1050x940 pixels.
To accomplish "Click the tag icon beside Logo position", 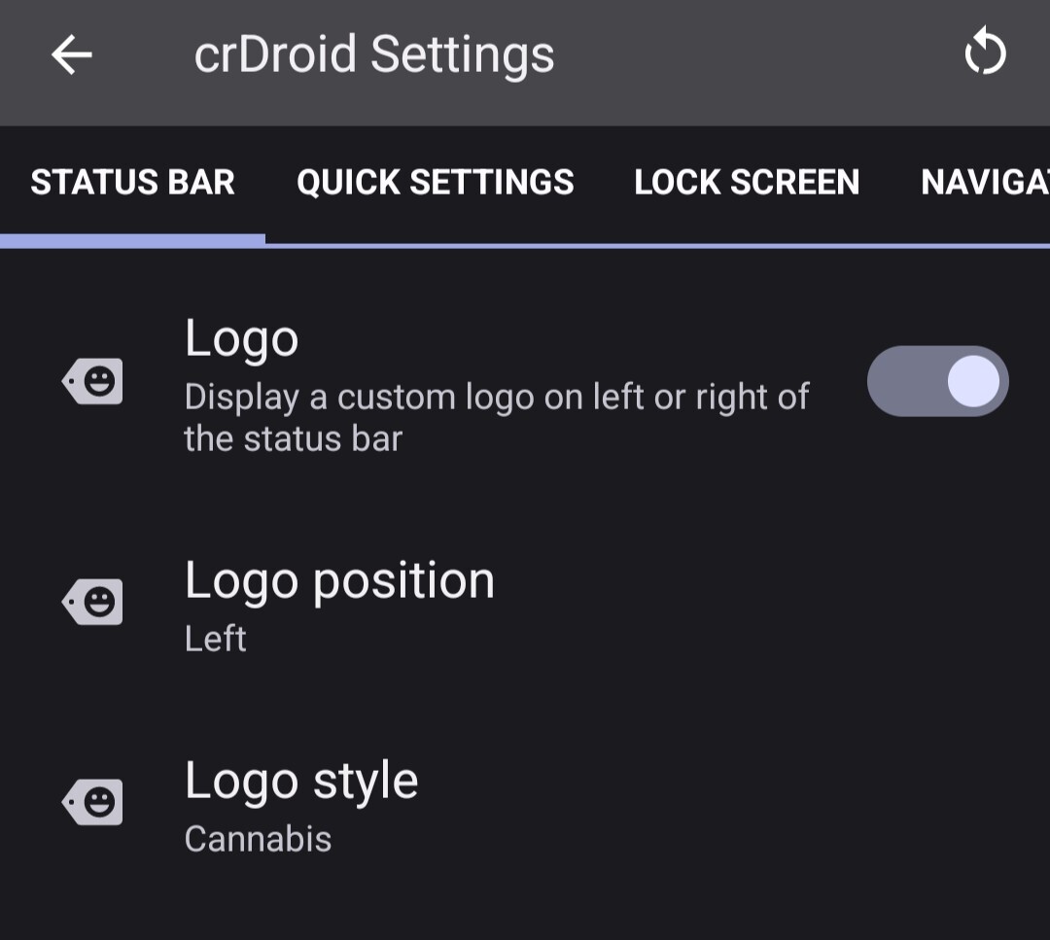I will (x=92, y=601).
